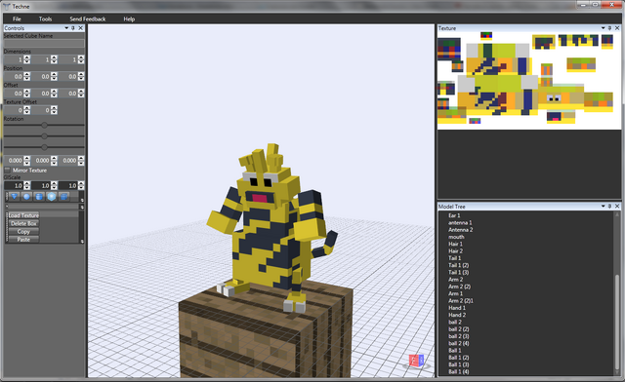Click the last blue box shape icon
The height and width of the screenshot is (382, 625).
tap(63, 196)
